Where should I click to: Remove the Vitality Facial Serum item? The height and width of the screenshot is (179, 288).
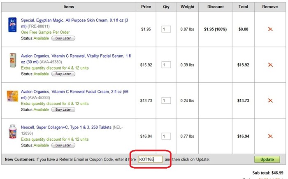coord(270,65)
